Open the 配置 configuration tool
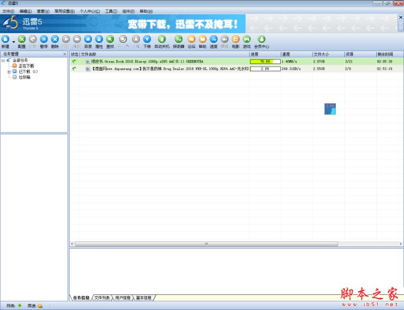404x310 pixels. pos(22,39)
